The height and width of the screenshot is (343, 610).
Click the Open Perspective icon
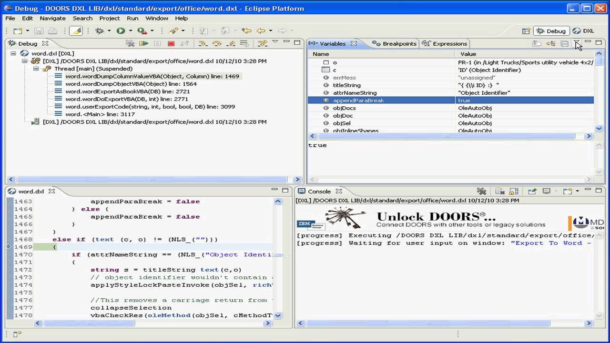pos(526,31)
